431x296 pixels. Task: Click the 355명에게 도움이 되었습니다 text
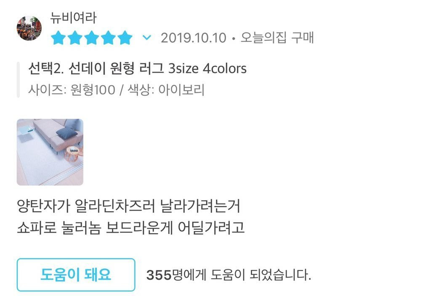point(229,275)
